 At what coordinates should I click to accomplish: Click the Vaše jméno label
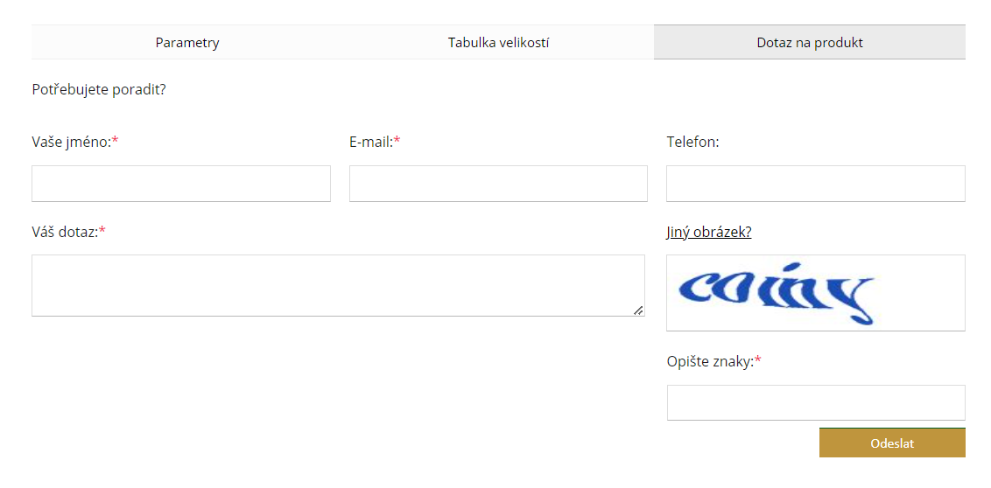71,142
